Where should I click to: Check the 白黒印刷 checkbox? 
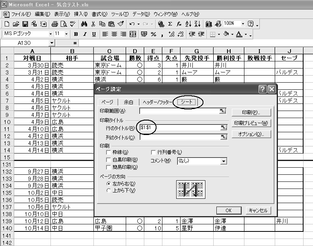[x=109, y=160]
